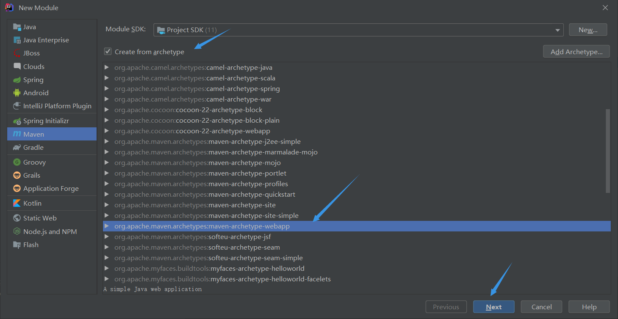
Task: Click the Java icon in sidebar
Action: tap(17, 27)
